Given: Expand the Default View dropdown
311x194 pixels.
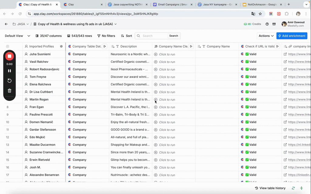Looking at the screenshot, I should [17, 36].
